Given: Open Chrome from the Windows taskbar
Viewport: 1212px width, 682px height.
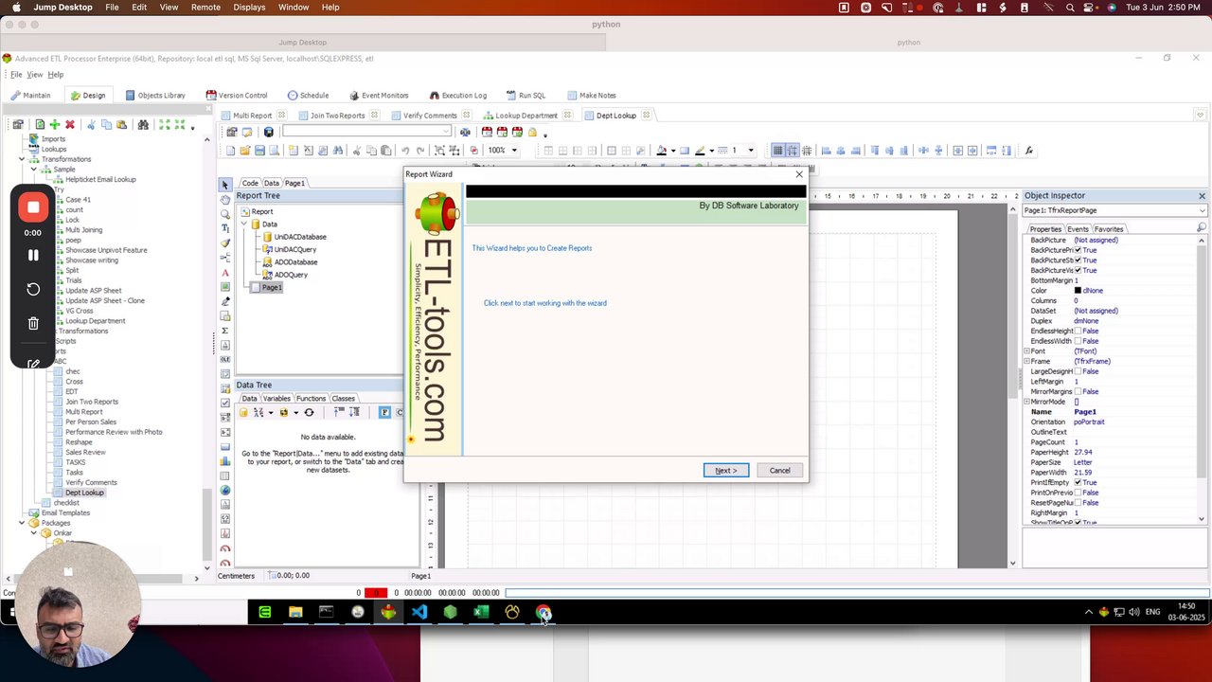Looking at the screenshot, I should (543, 612).
